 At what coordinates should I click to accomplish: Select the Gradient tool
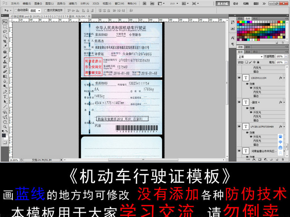point(5,76)
